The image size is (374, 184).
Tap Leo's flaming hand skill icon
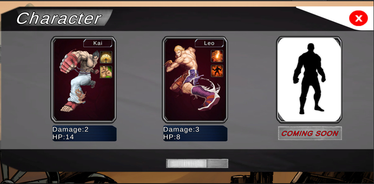(217, 56)
